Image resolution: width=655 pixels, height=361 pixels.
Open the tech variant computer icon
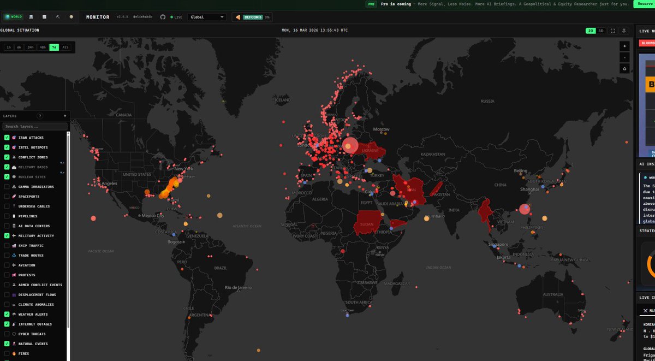click(x=31, y=17)
